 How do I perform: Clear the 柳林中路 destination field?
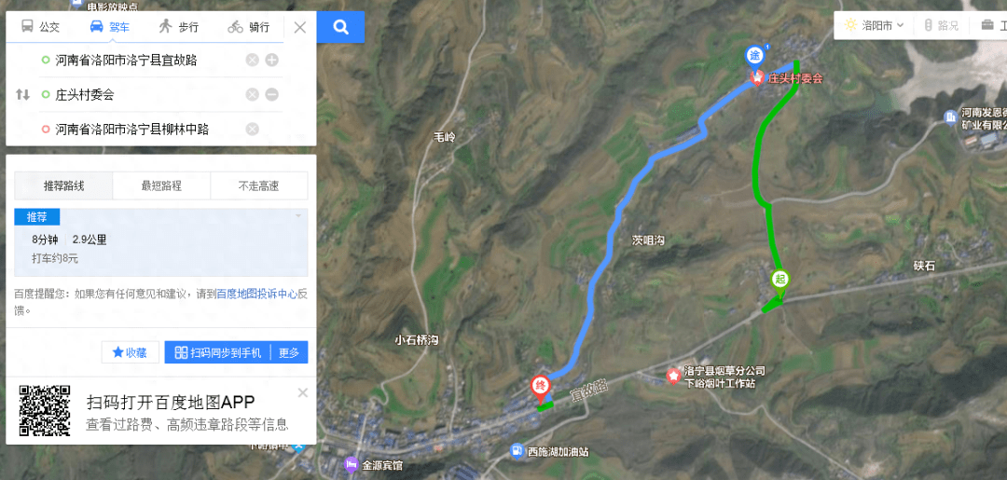[253, 130]
